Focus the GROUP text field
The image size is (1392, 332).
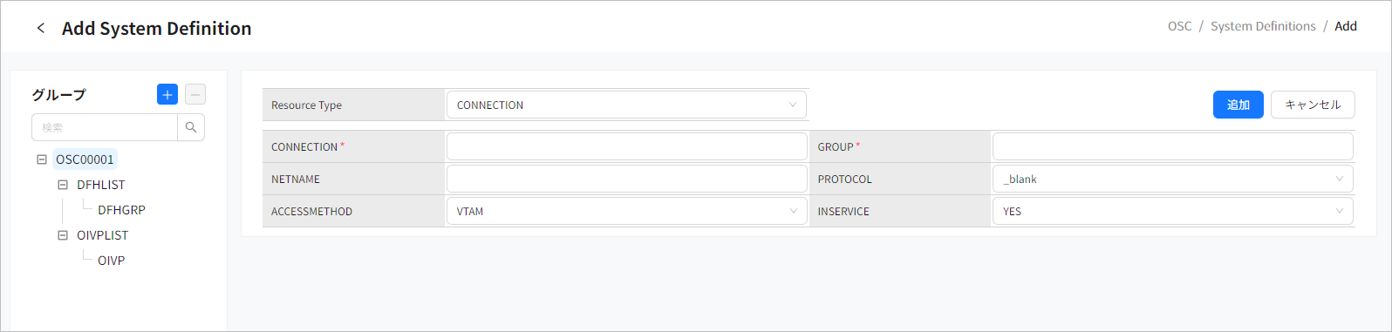tap(1172, 146)
